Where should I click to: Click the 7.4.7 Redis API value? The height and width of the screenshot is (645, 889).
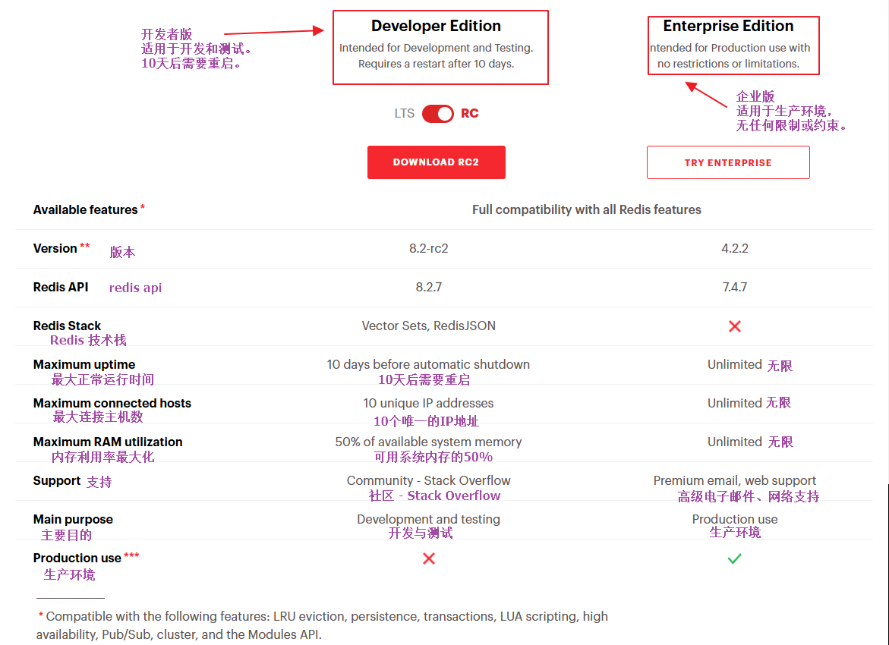735,287
